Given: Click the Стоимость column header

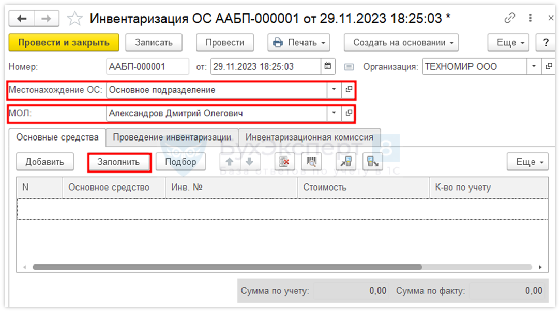Looking at the screenshot, I should click(363, 188).
